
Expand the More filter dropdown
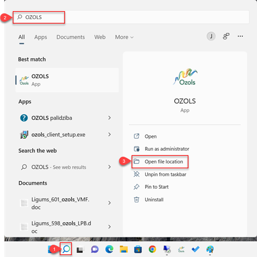(x=124, y=37)
